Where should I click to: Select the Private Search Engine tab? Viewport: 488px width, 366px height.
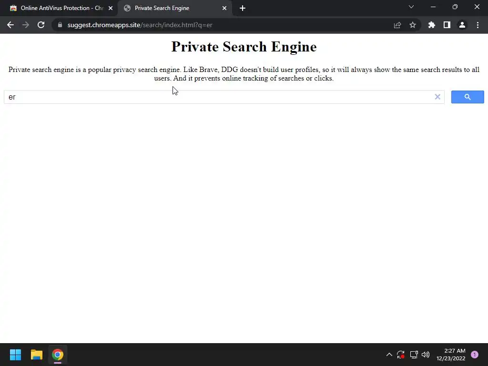pos(175,8)
